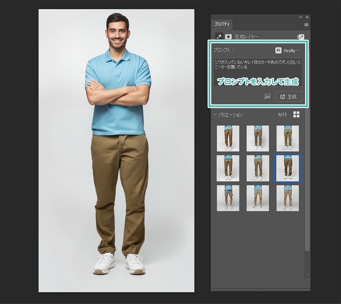Image resolution: width=341 pixels, height=304 pixels.
Task: Click the scroll-down arrow at panel bottom
Action: (307, 275)
